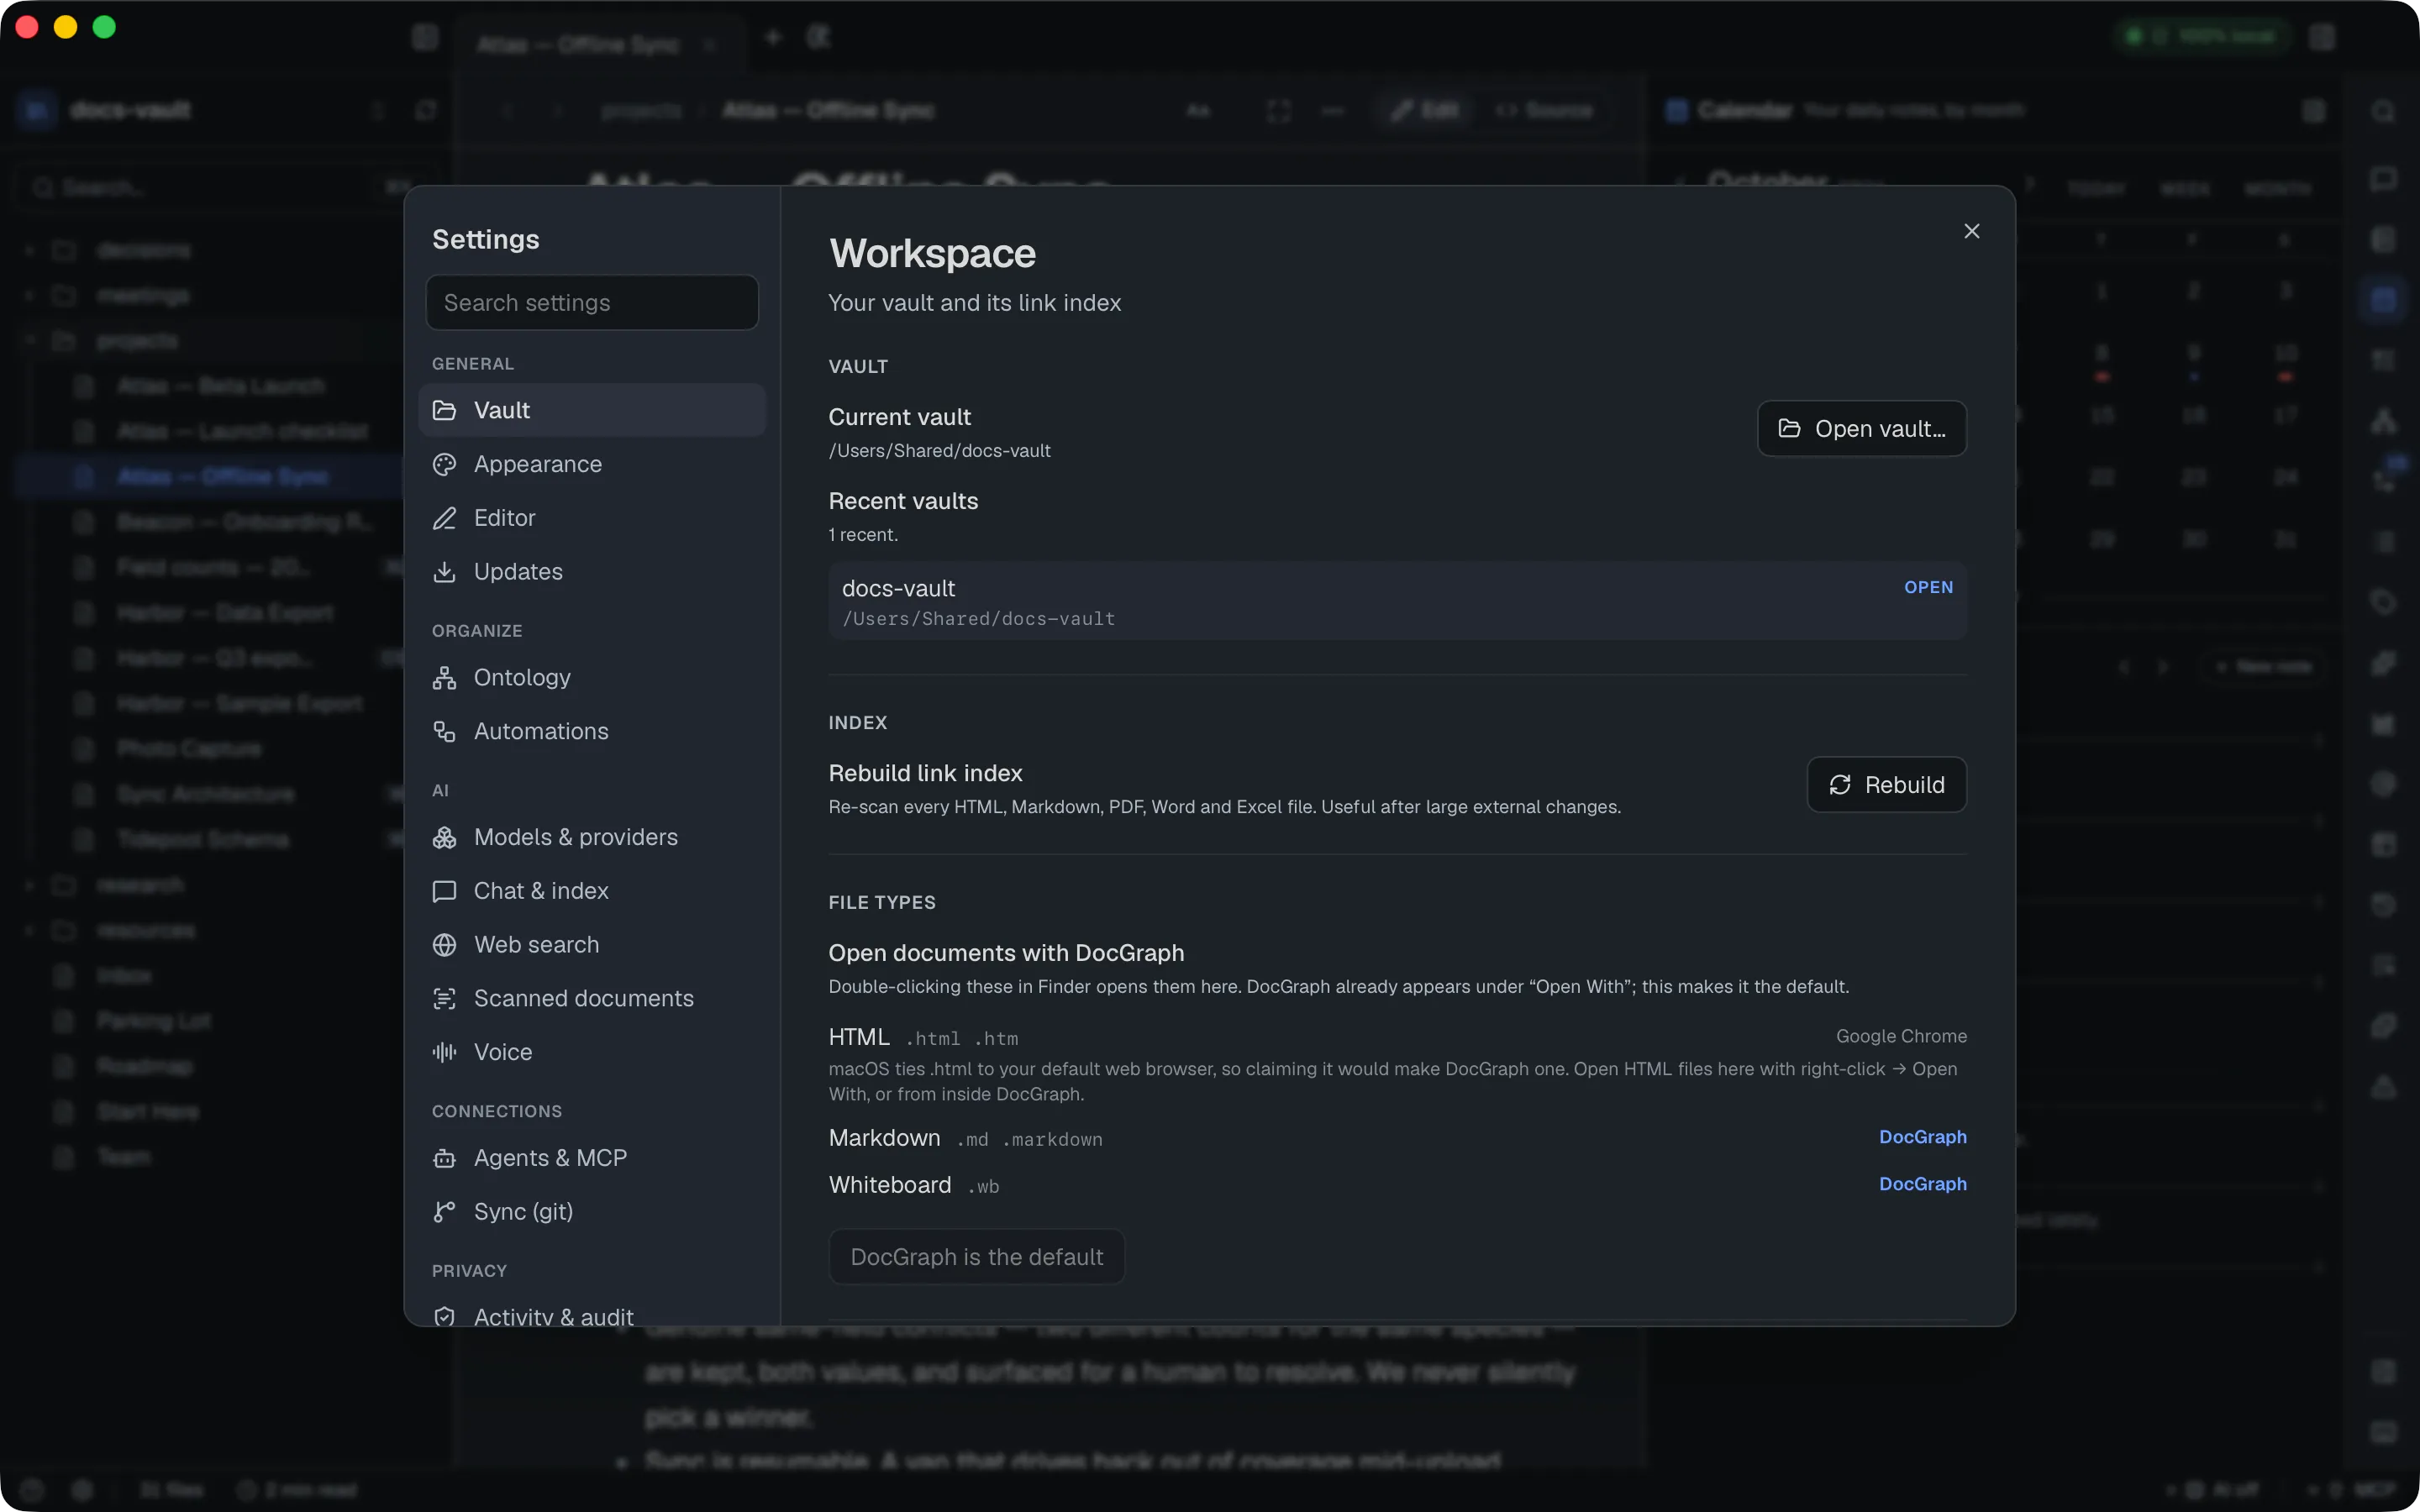This screenshot has height=1512, width=2420.
Task: Click DocGraph handler for Whiteboard row
Action: tap(1922, 1184)
